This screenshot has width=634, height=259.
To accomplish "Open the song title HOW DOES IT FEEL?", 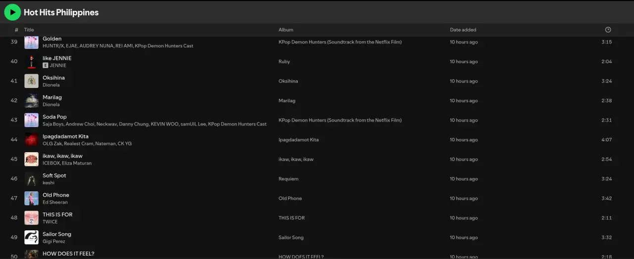I will [x=68, y=254].
